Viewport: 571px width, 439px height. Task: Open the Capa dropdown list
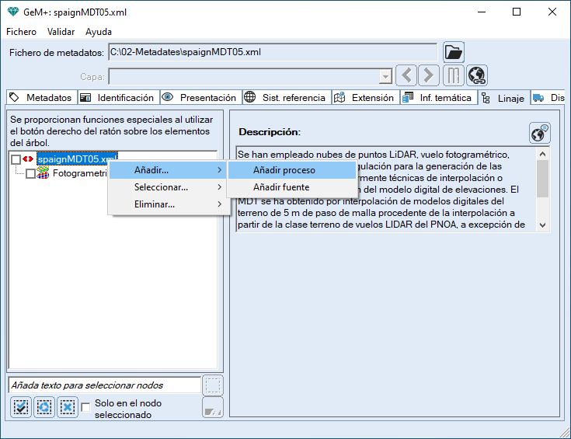[385, 76]
